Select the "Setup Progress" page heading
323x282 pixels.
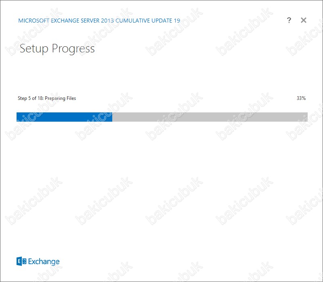57,49
